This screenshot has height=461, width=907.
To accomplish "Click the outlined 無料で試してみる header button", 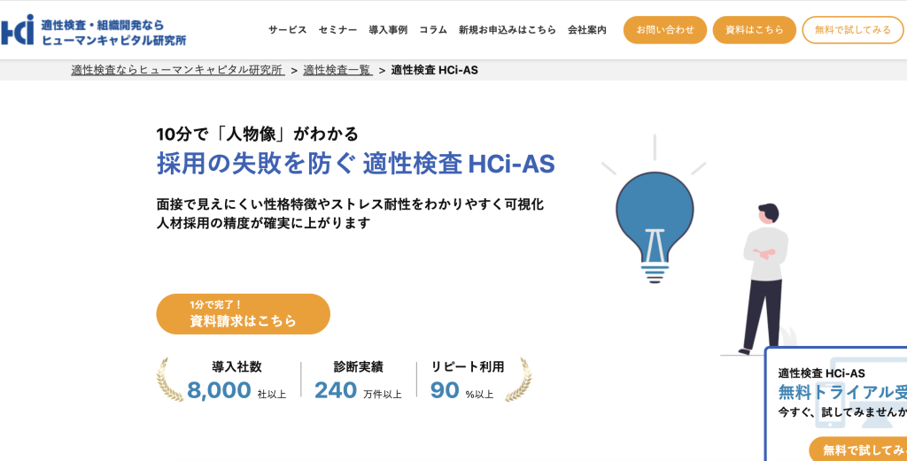I will click(852, 30).
